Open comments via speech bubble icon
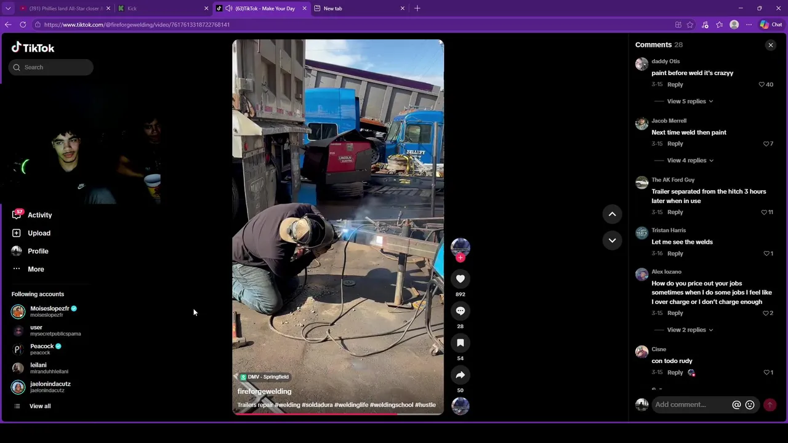Viewport: 788px width, 443px height. coord(460,311)
